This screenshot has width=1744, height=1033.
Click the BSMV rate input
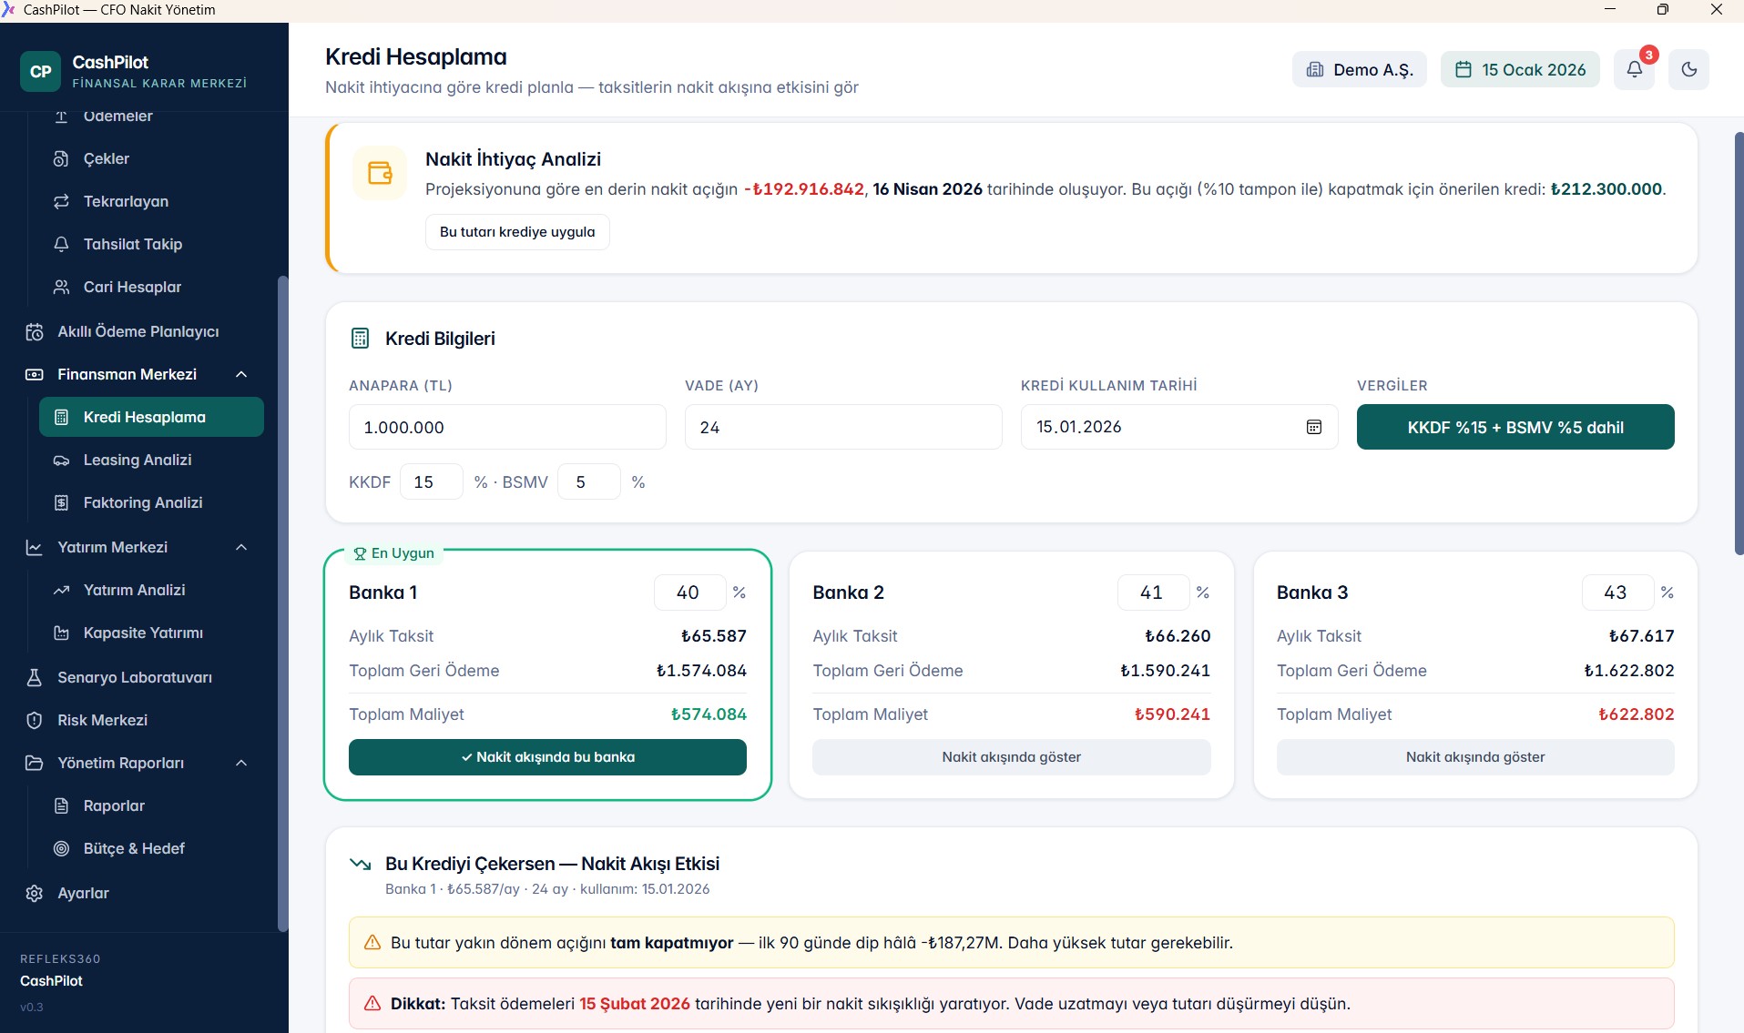click(588, 482)
